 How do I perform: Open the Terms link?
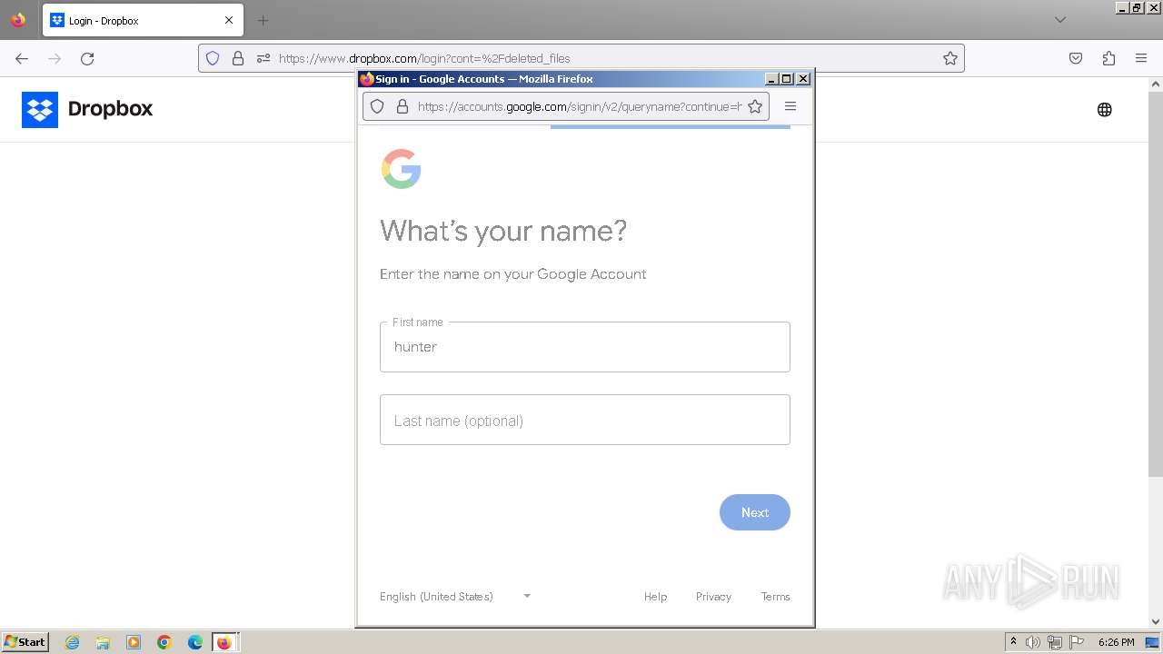pos(775,597)
